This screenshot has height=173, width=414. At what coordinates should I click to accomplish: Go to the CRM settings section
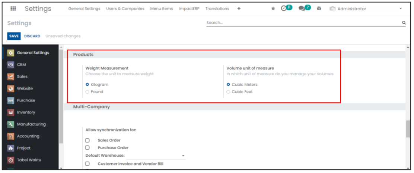tap(21, 65)
